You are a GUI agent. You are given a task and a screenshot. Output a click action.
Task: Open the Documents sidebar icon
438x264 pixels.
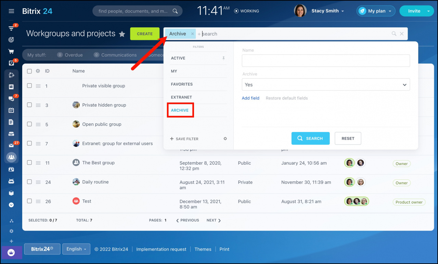(11, 122)
